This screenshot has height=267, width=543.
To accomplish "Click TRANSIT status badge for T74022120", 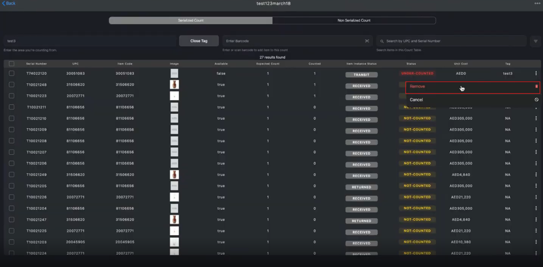I will pos(362,75).
